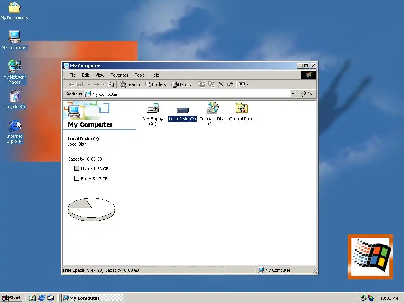
Task: Open the View menu
Action: pyautogui.click(x=100, y=75)
